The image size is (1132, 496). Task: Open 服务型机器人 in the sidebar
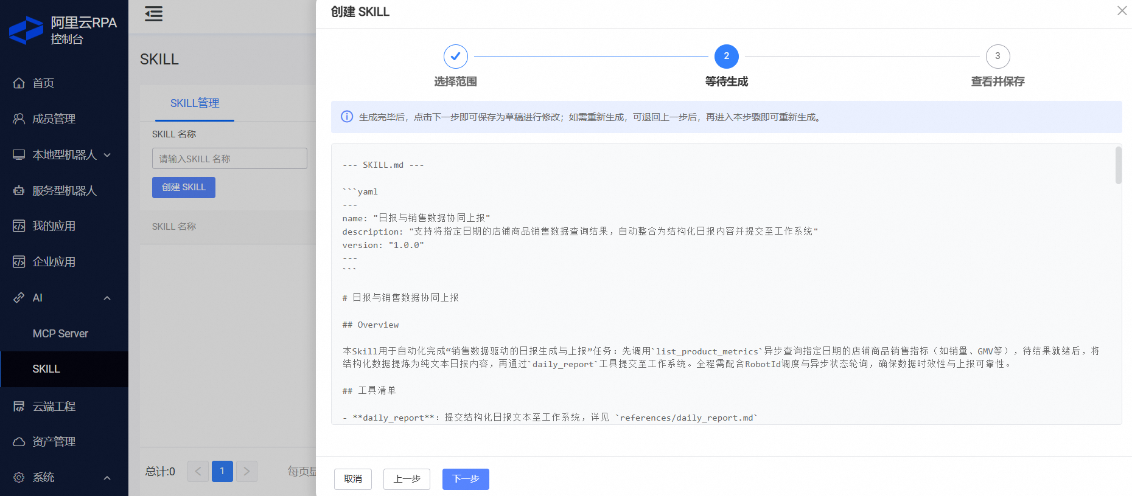pyautogui.click(x=64, y=190)
